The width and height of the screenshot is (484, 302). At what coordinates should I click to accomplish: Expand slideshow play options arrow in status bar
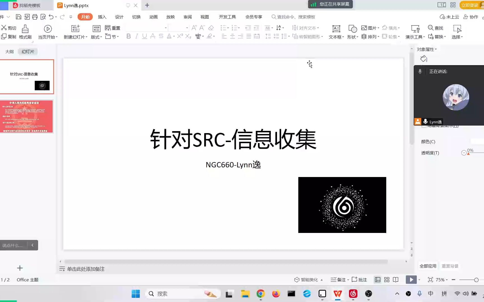pyautogui.click(x=419, y=280)
